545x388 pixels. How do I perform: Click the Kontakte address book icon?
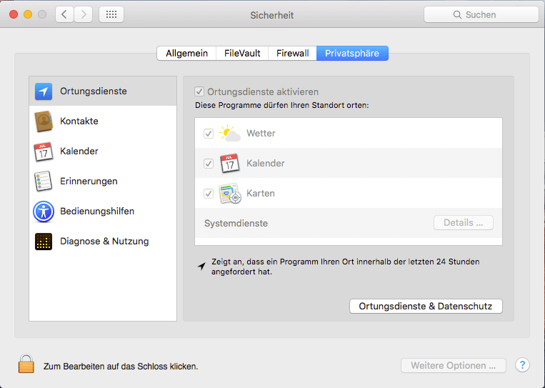44,121
